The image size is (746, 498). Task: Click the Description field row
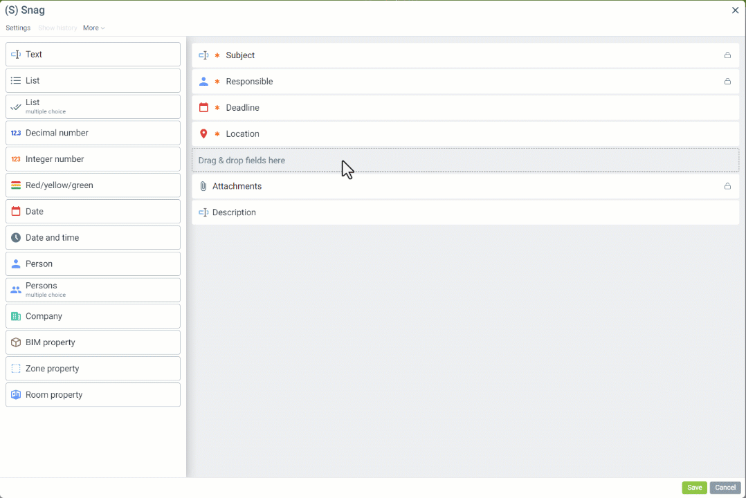465,212
